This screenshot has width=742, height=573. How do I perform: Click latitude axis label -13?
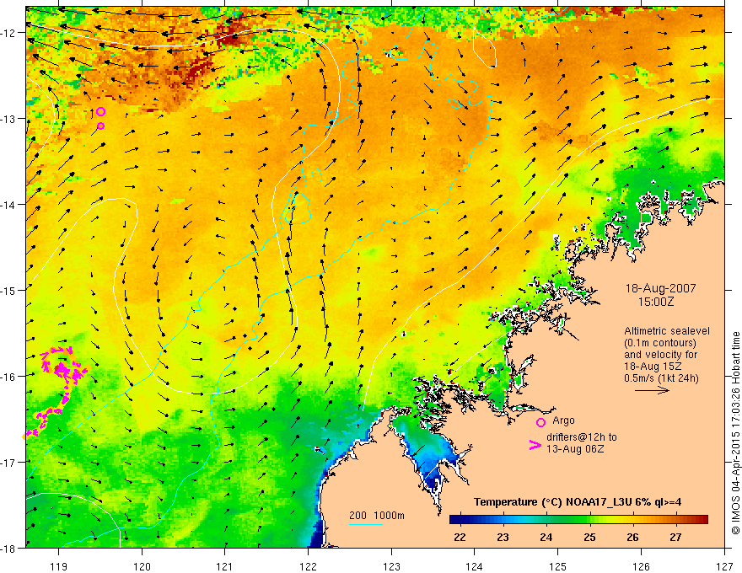pyautogui.click(x=9, y=119)
